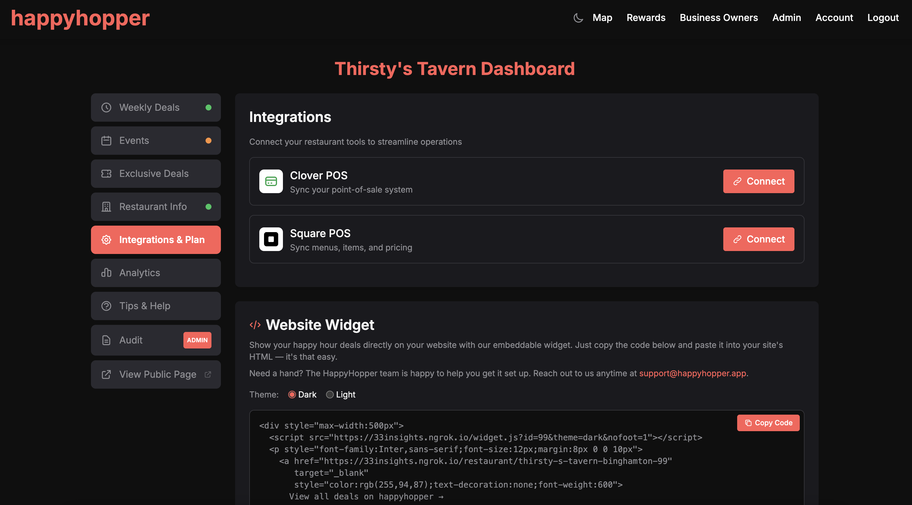Select the Dark theme radio button
Viewport: 912px width, 505px height.
coord(292,395)
